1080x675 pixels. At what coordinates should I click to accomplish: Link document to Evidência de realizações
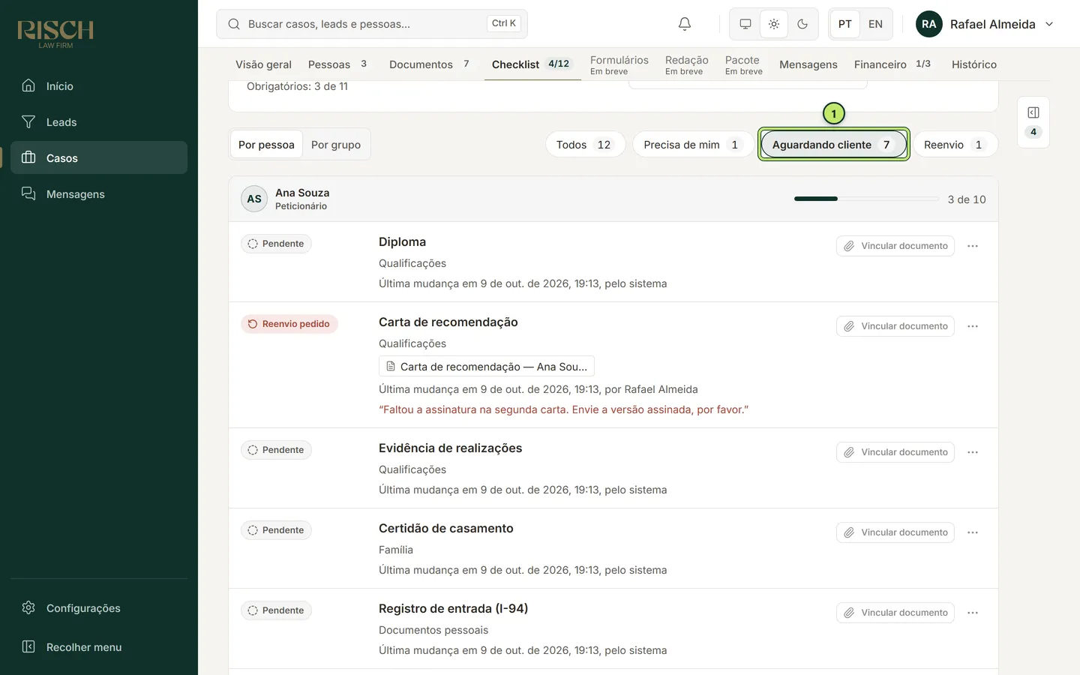[x=895, y=452]
